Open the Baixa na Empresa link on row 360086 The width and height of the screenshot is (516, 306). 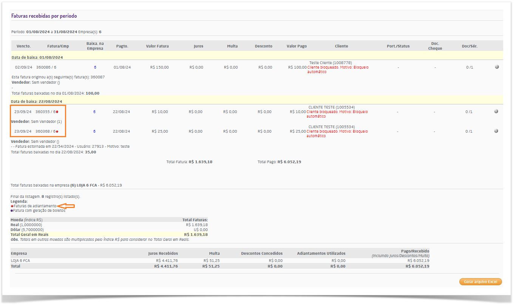[95, 67]
